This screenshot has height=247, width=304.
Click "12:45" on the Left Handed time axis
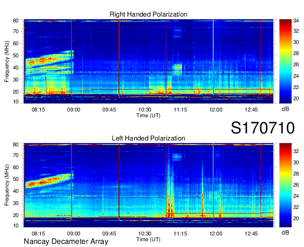(251, 234)
